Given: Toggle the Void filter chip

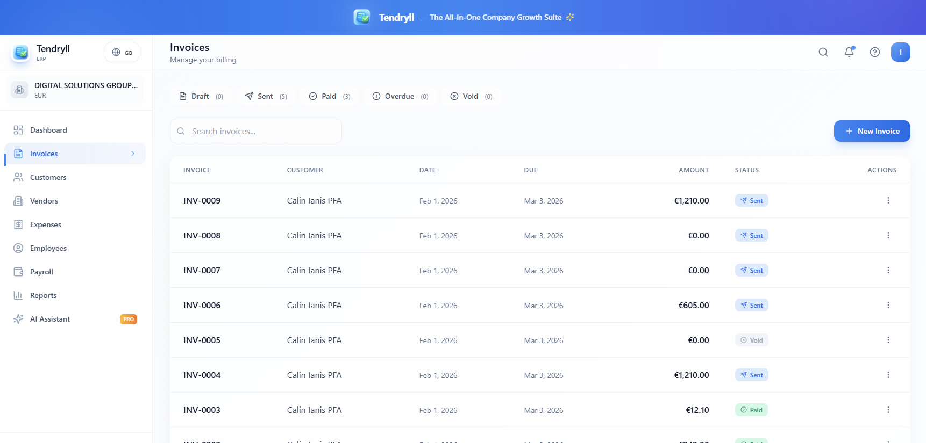Looking at the screenshot, I should (471, 96).
